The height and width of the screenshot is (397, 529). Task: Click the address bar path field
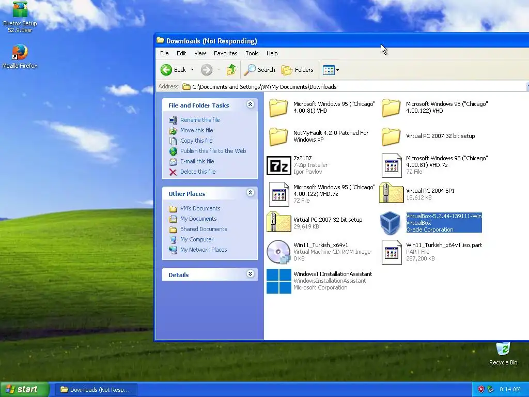coord(354,87)
